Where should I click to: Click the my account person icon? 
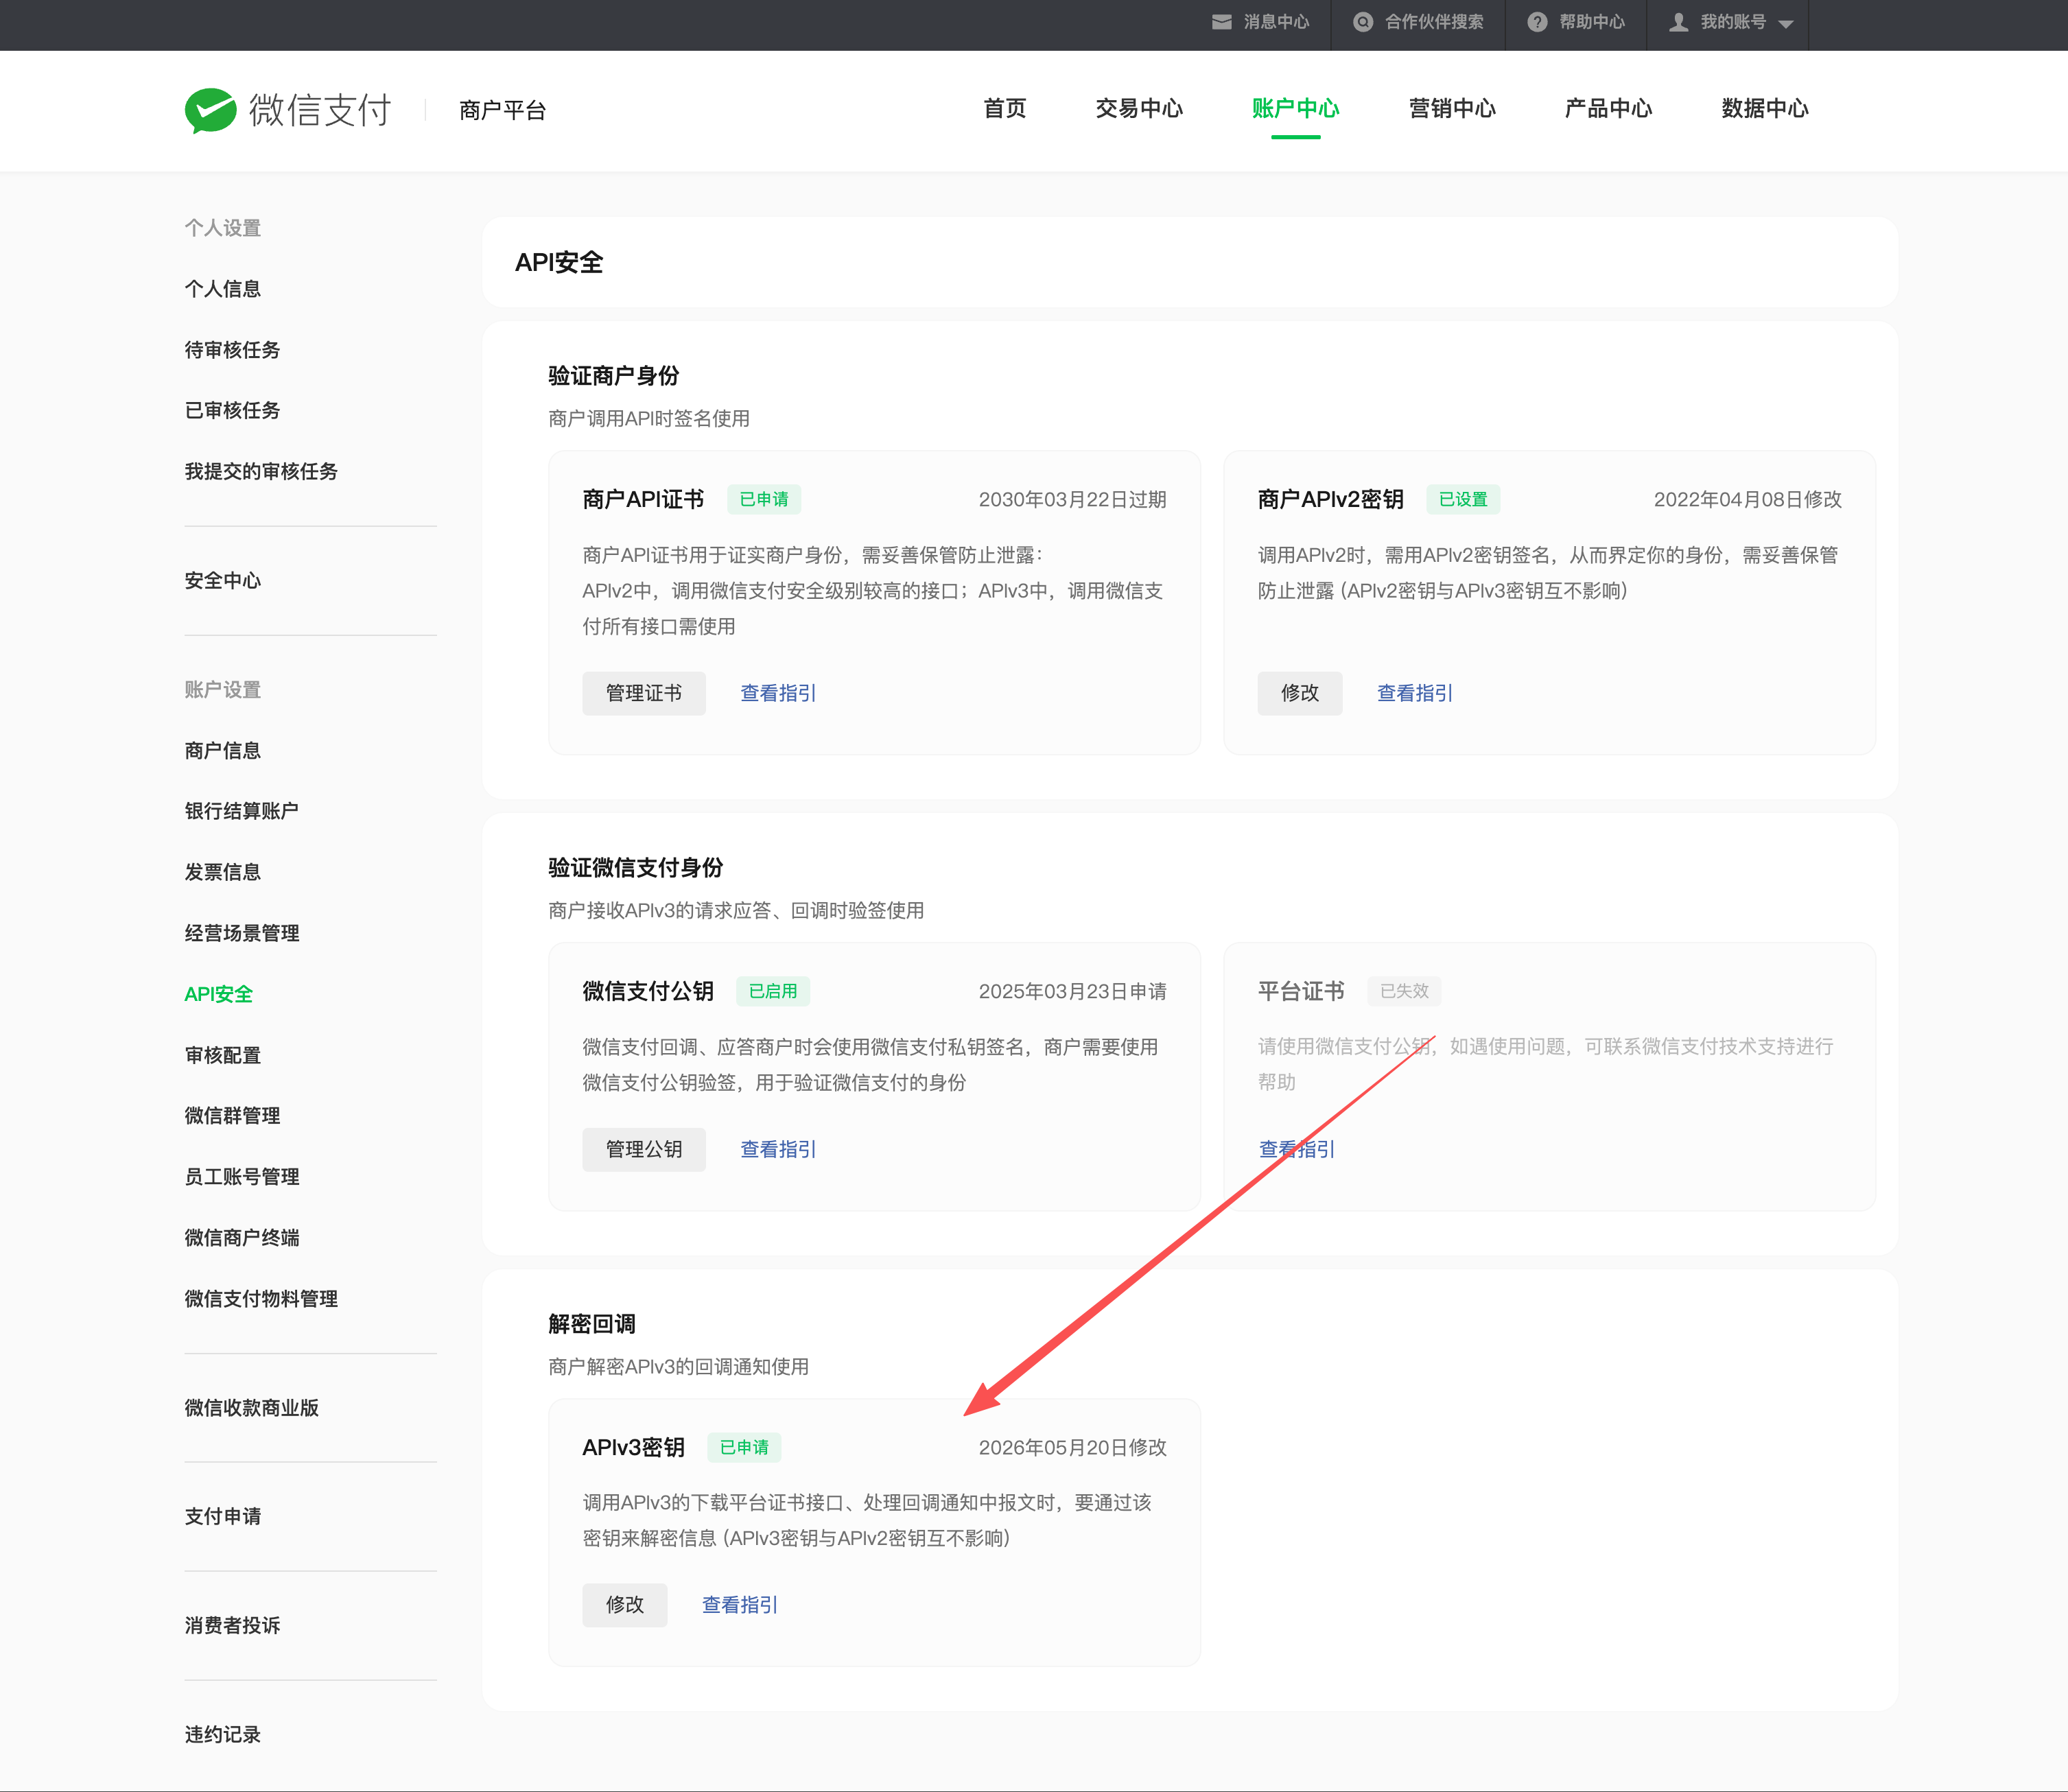[1679, 22]
